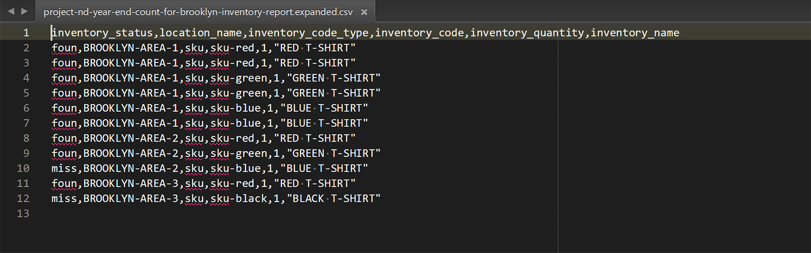The width and height of the screenshot is (811, 253).
Task: Click "GREEN T-SHIRT" on line 9
Action: [x=334, y=153]
